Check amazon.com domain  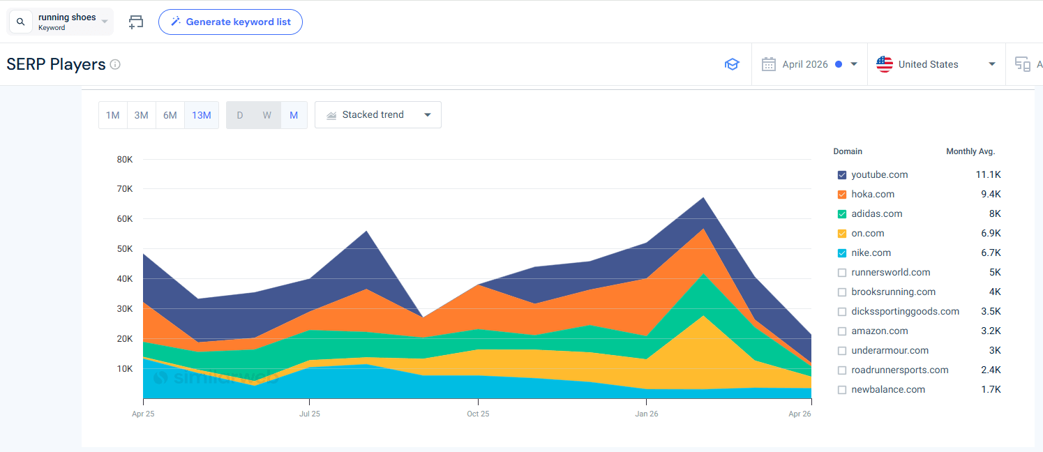(842, 331)
